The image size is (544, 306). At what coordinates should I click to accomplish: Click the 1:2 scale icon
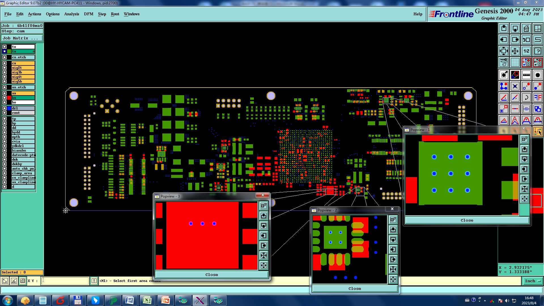coord(526,51)
